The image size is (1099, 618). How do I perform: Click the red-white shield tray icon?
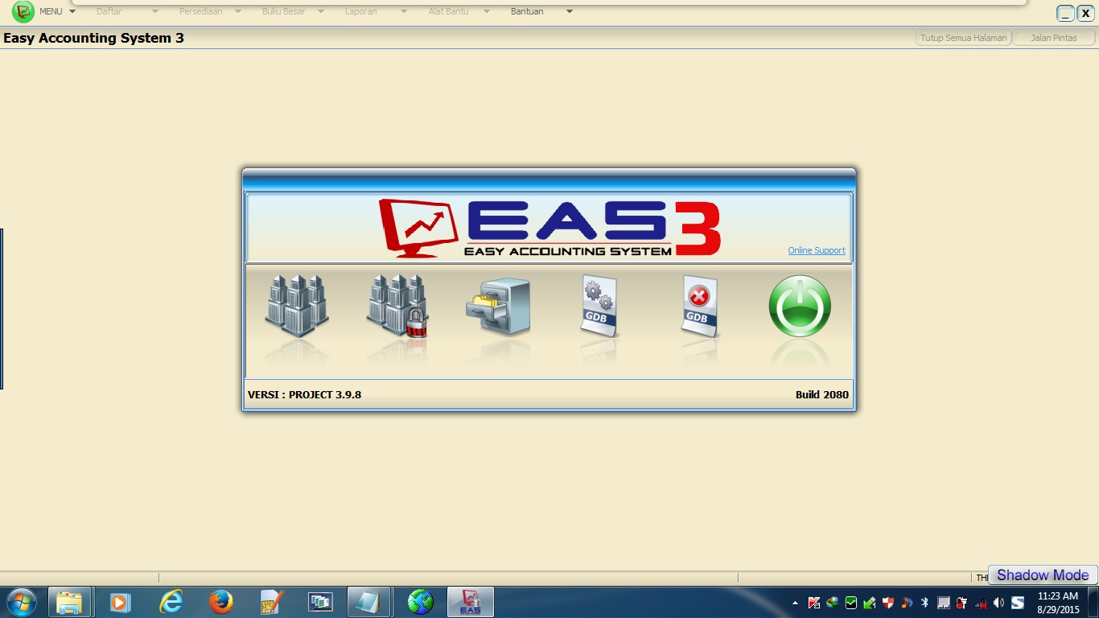[x=888, y=603]
